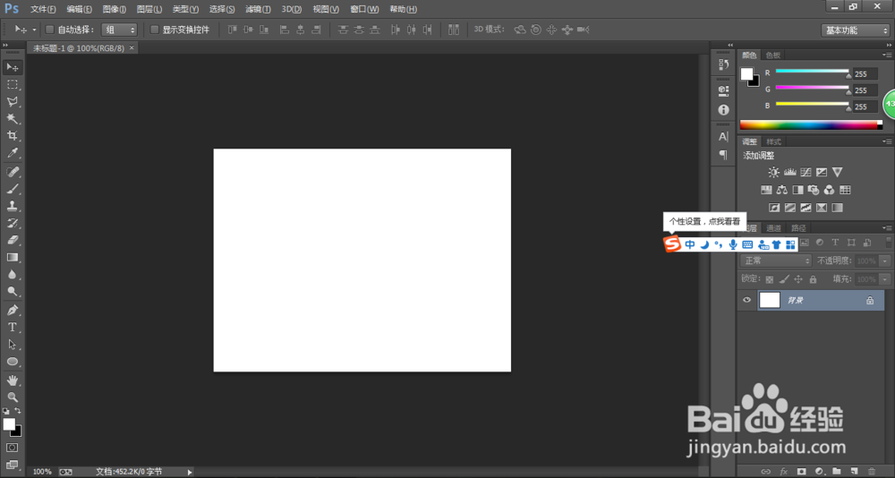The width and height of the screenshot is (895, 478).
Task: Enable the 自动选择 checkbox
Action: [49, 30]
